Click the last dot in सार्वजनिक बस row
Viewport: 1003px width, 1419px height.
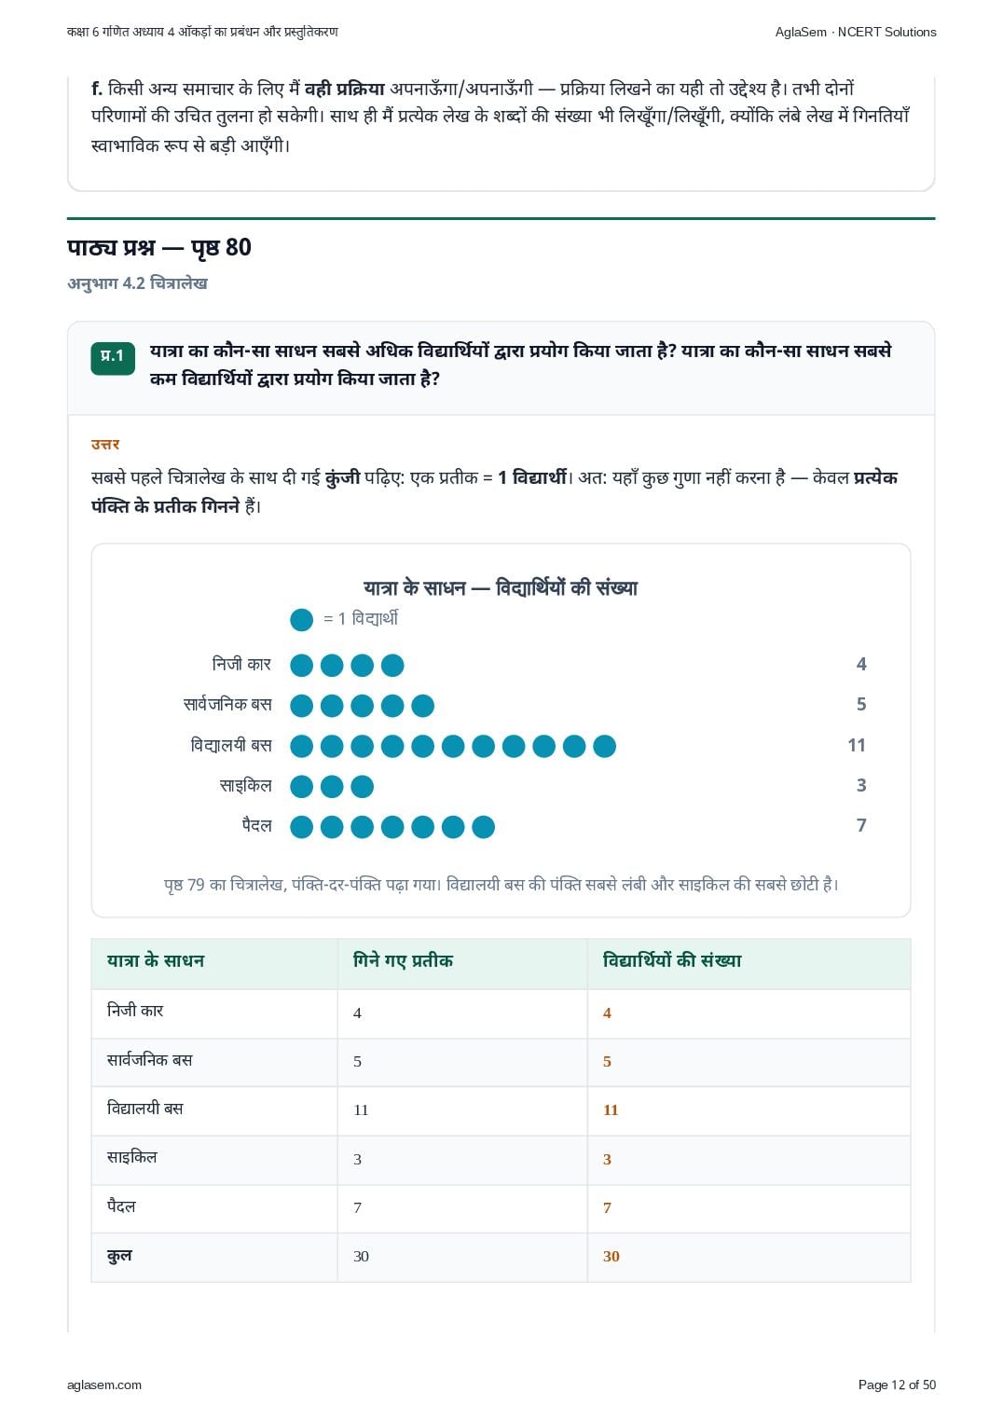point(422,706)
